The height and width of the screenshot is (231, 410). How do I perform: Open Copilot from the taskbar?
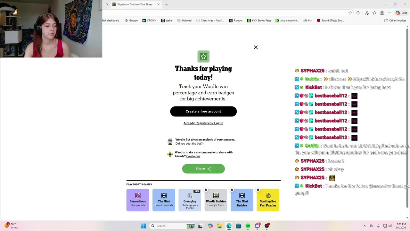click(210, 226)
